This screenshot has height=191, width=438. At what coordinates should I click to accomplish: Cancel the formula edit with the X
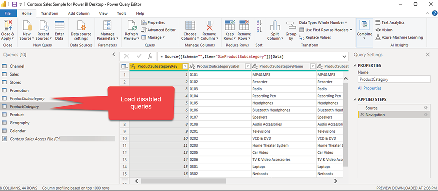(126, 56)
